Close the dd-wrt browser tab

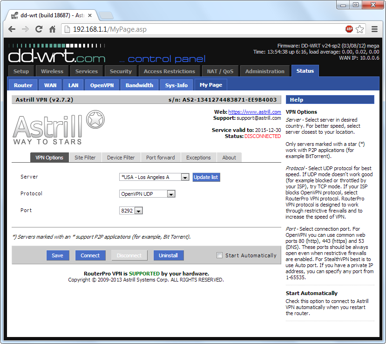pyautogui.click(x=90, y=15)
